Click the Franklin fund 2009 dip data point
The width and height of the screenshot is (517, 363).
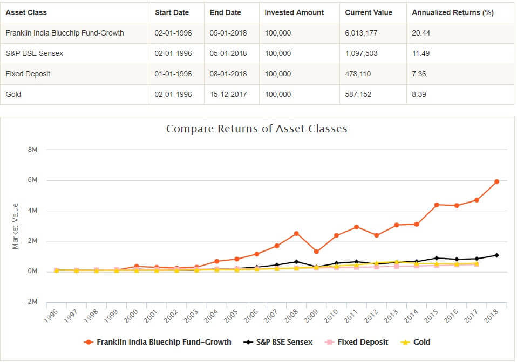click(x=316, y=252)
